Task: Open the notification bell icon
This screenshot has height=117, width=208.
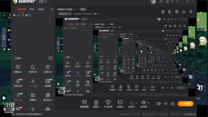Action: [184, 12]
